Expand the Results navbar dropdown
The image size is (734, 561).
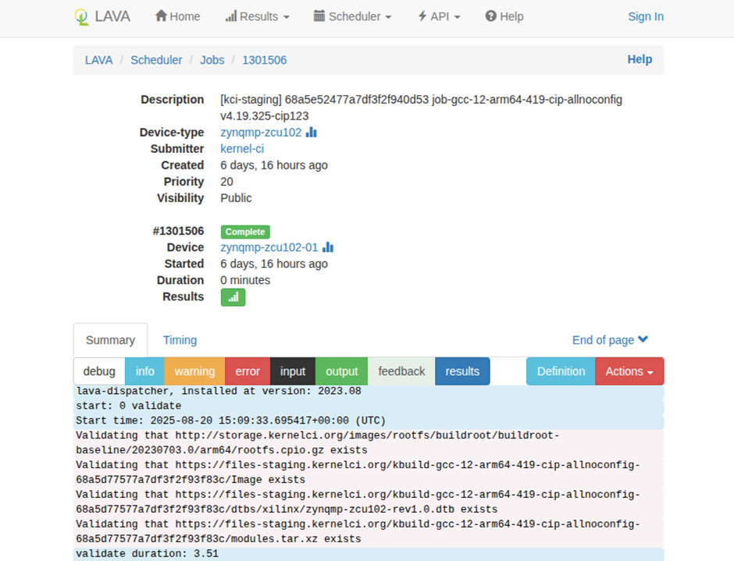[x=257, y=16]
